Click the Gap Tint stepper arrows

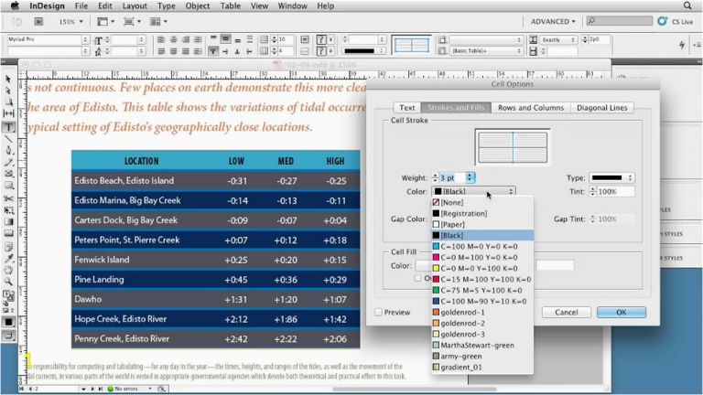point(592,219)
